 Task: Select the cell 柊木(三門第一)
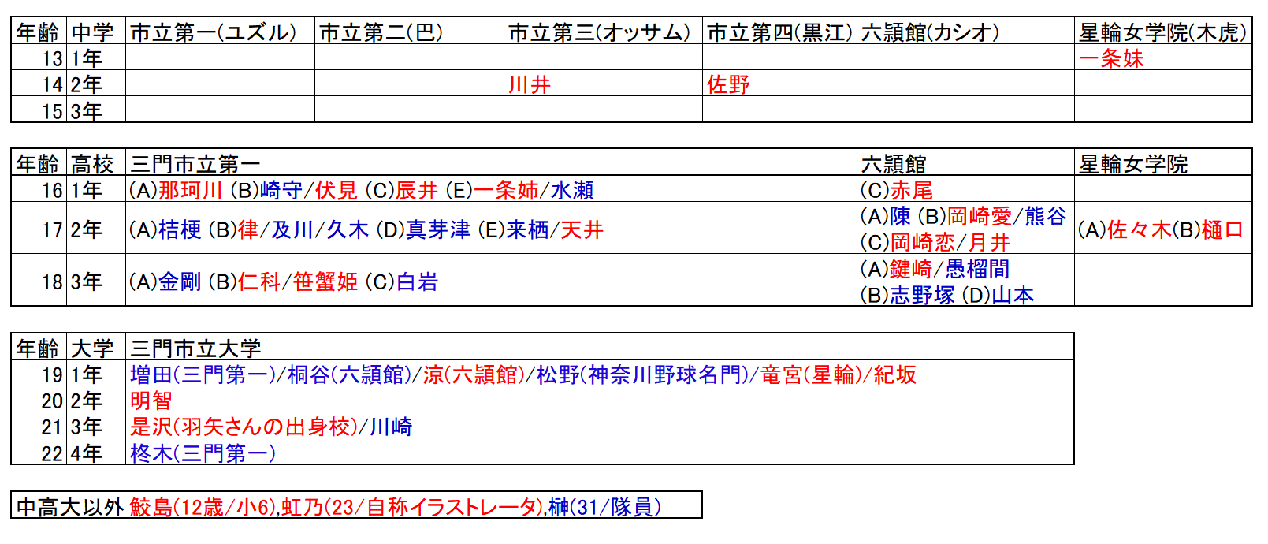click(x=600, y=452)
